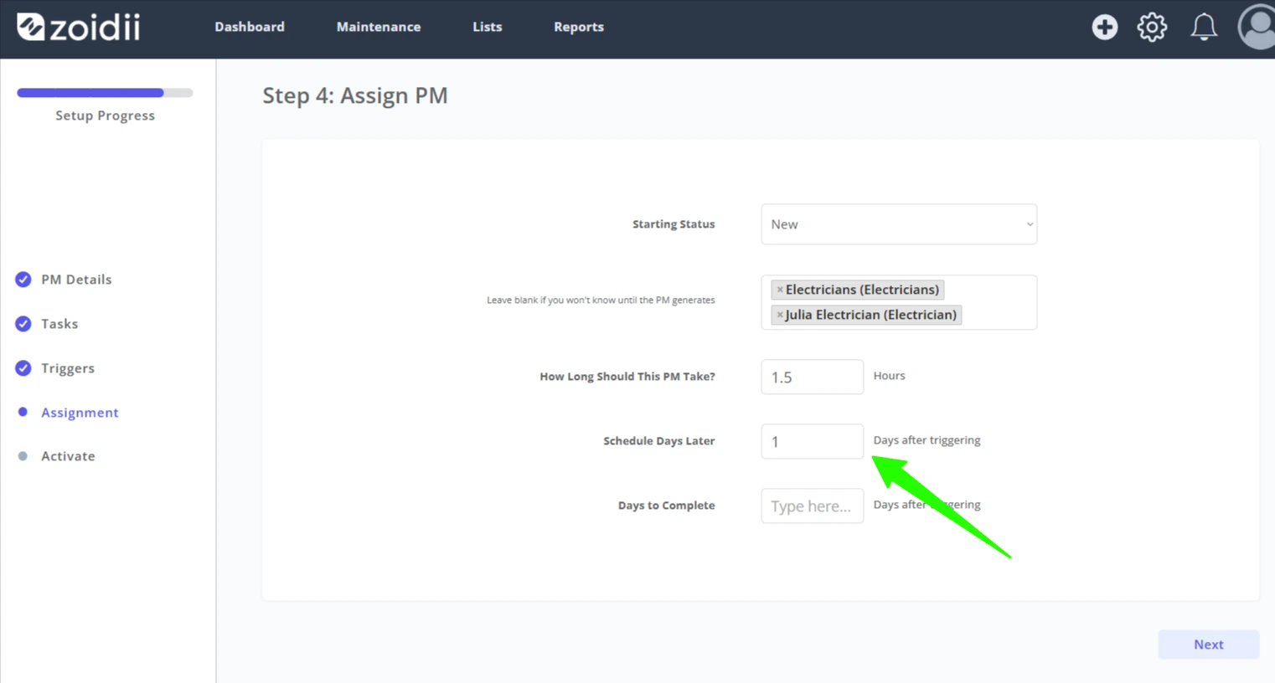Click the Triggers step checkmark icon
Viewport: 1275px width, 683px height.
[23, 368]
